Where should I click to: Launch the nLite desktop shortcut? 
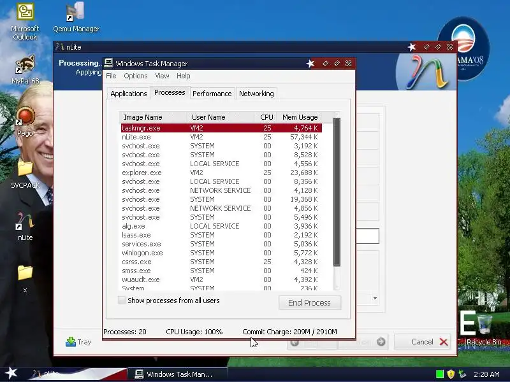pyautogui.click(x=25, y=227)
